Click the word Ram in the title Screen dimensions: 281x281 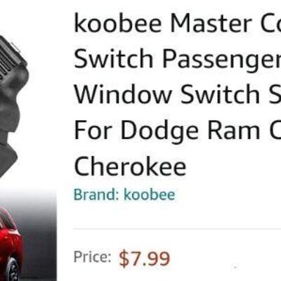[234, 130]
